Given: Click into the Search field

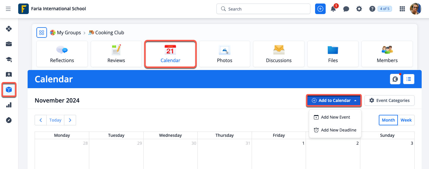Looking at the screenshot, I should tap(263, 9).
